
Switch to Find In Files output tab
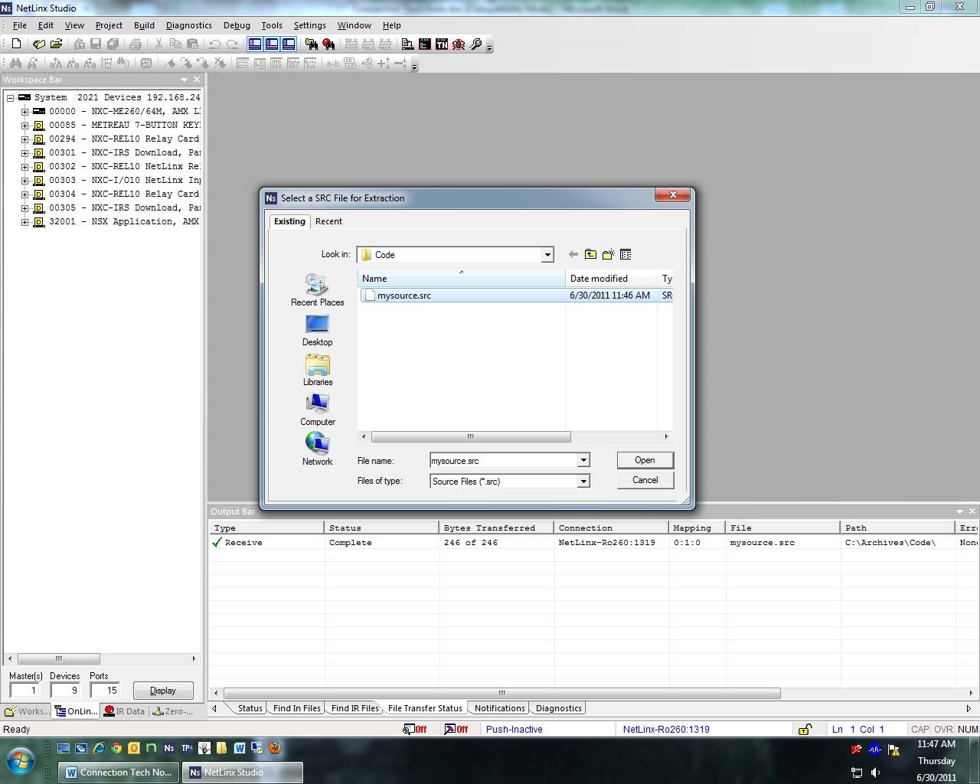[296, 708]
